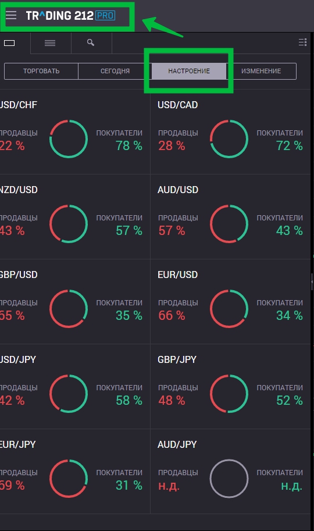
Task: Switch to the list view icon tab
Action: tap(50, 43)
